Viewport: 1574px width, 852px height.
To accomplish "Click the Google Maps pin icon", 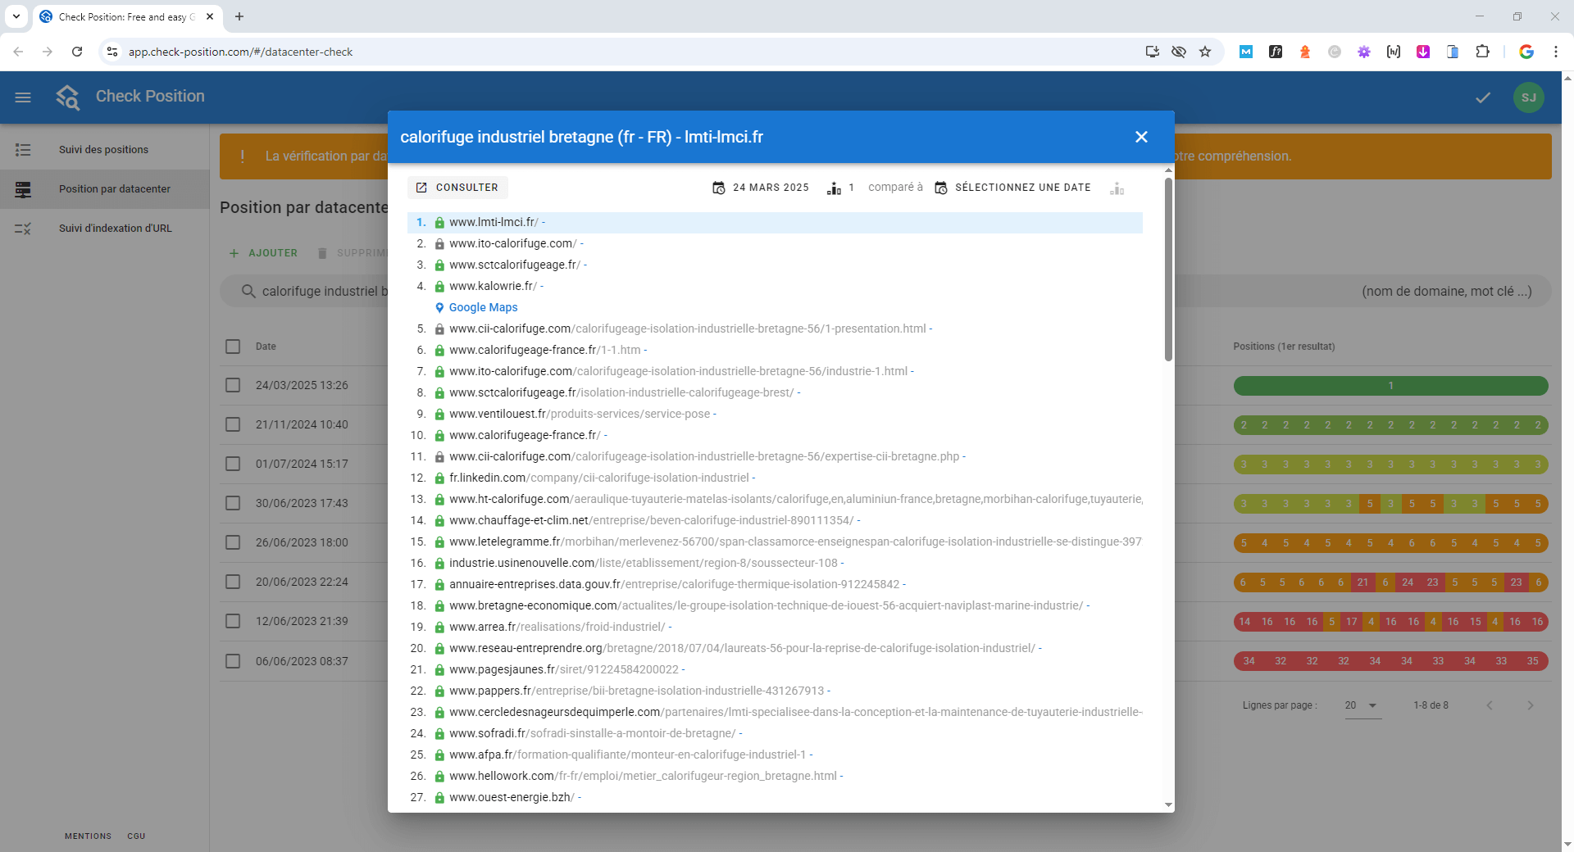I will (439, 308).
